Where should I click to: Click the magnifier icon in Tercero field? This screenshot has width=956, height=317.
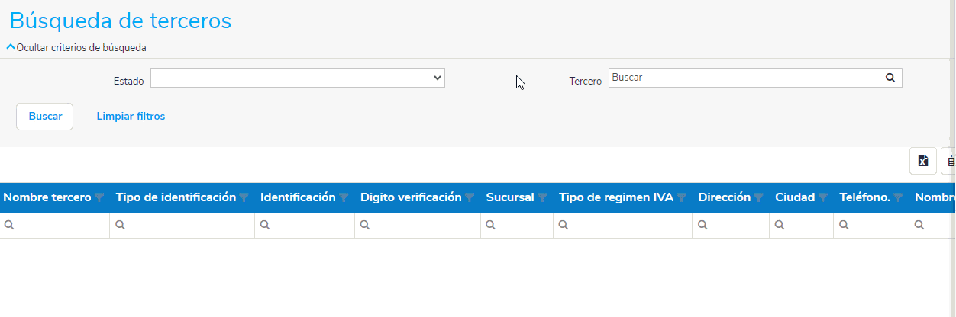890,78
